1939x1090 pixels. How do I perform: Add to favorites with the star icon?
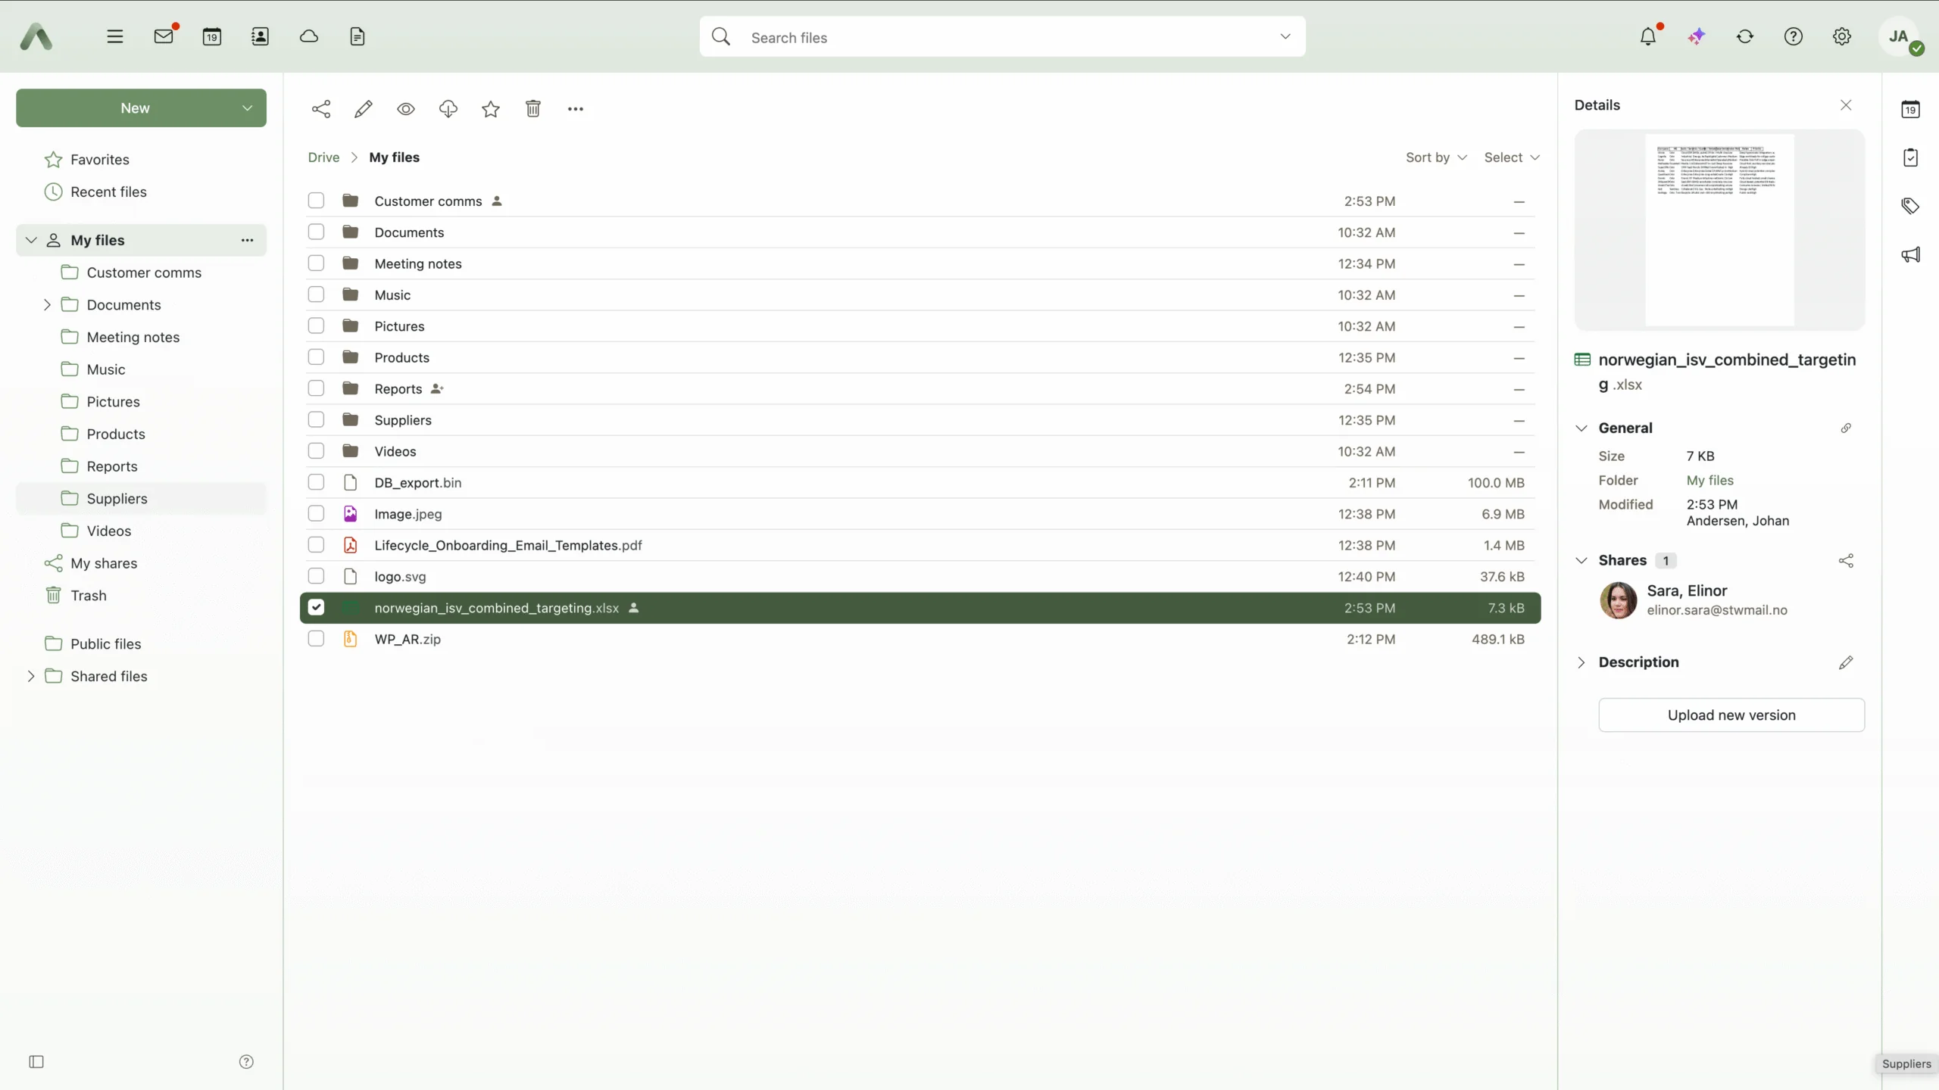(x=491, y=109)
